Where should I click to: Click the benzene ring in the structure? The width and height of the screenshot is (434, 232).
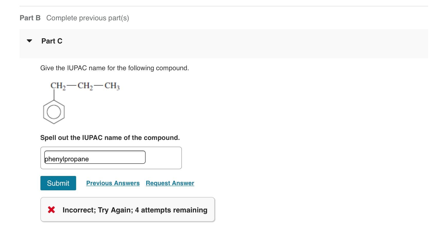(54, 112)
